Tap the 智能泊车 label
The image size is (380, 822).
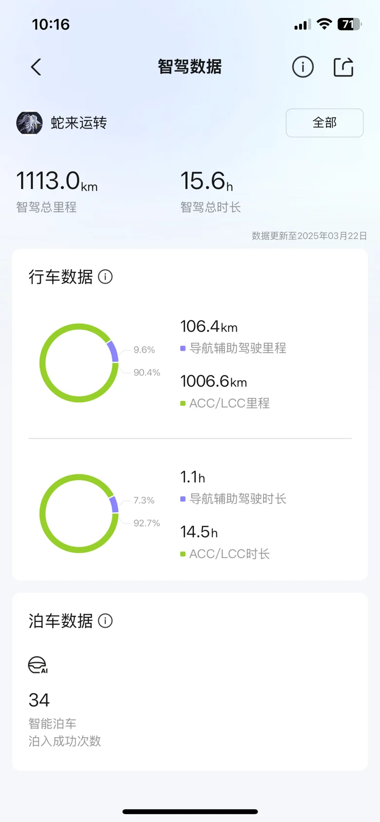(53, 723)
